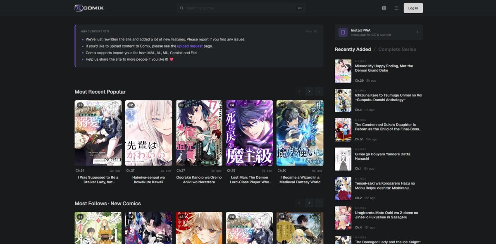Open Tensei-saki wa Korosareru Hazu no Mobu Reijou
The height and width of the screenshot is (244, 496).
click(385, 185)
